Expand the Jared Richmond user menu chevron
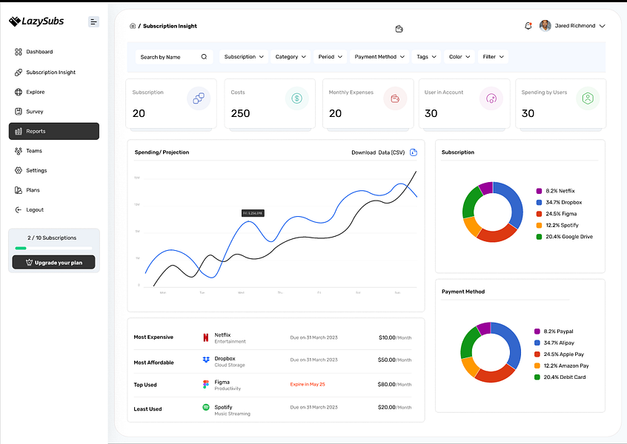Viewport: 627px width, 444px height. coord(603,26)
